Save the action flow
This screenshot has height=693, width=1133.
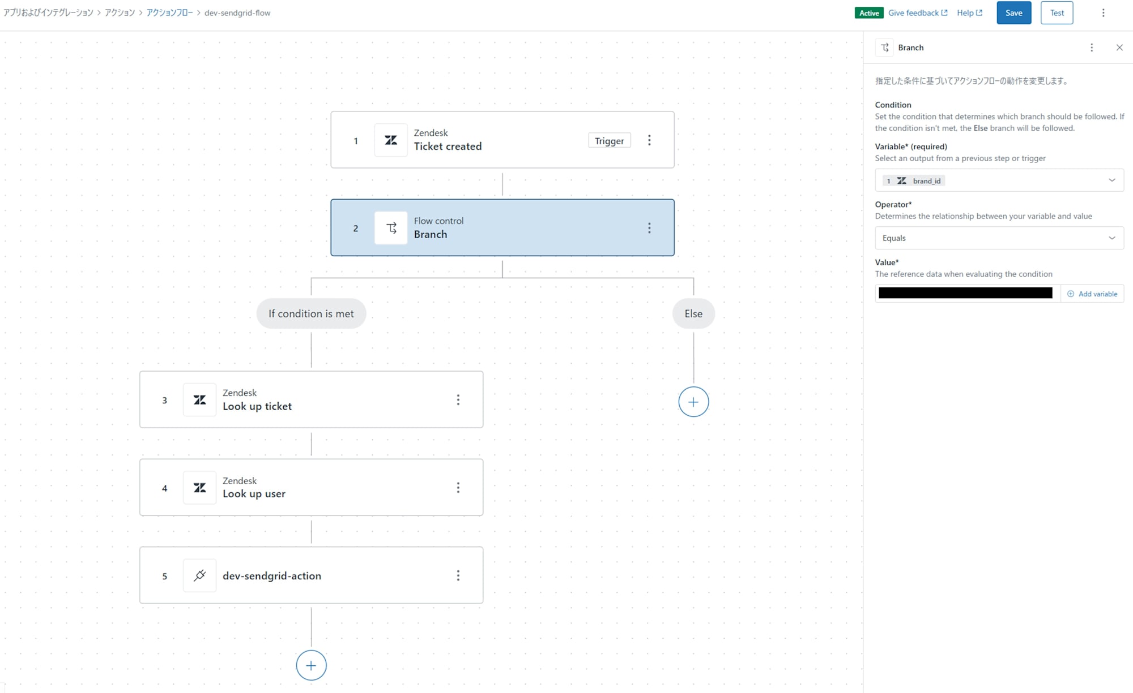coord(1013,13)
